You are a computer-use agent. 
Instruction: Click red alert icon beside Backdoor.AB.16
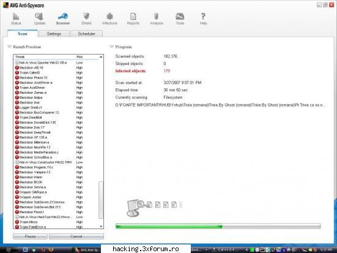point(17,67)
